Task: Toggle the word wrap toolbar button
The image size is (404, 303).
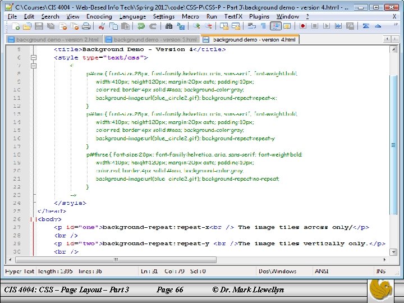Action: (x=251, y=26)
